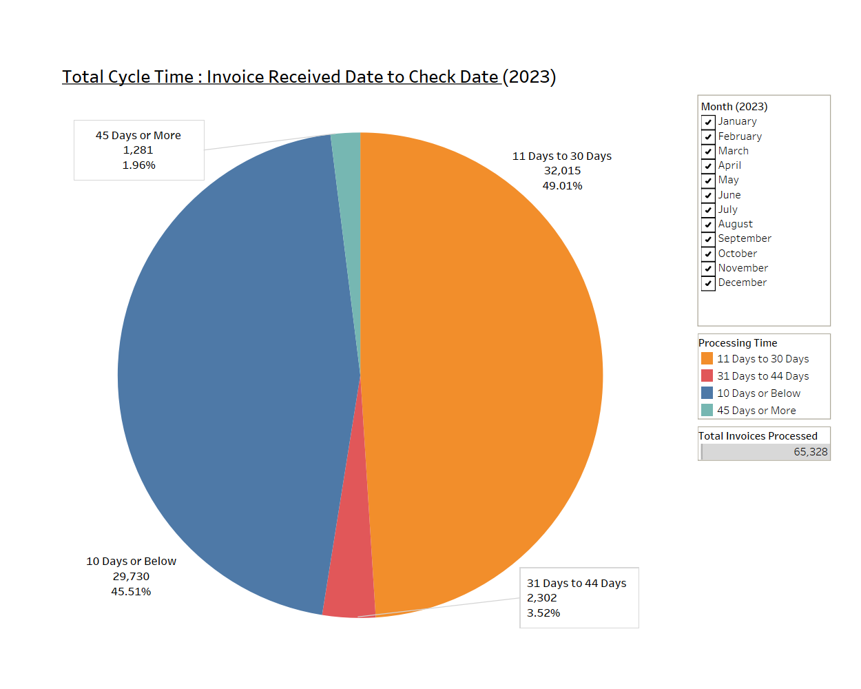Toggle the June month checkbox
Screen dimensions: 861x689
[x=708, y=195]
